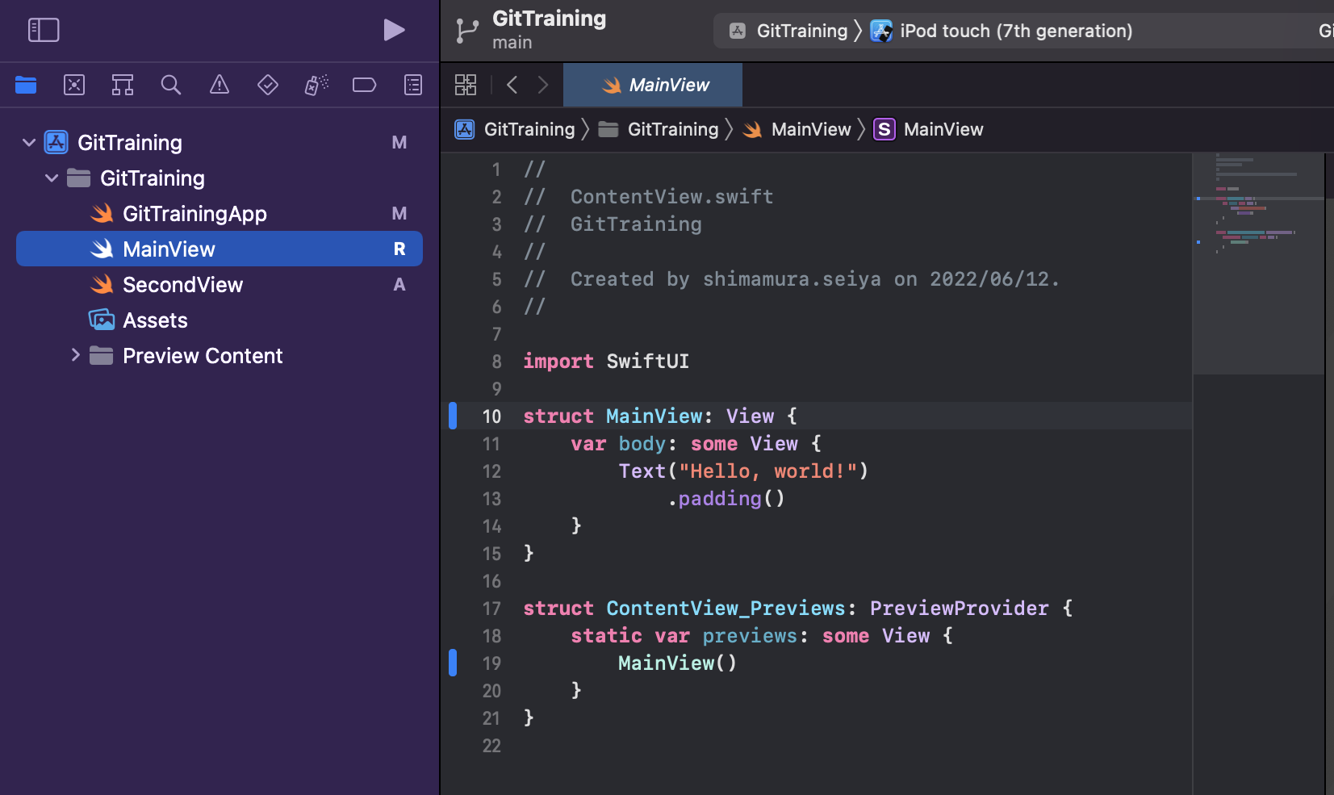The height and width of the screenshot is (795, 1334).
Task: Open the Report navigator
Action: (x=412, y=85)
